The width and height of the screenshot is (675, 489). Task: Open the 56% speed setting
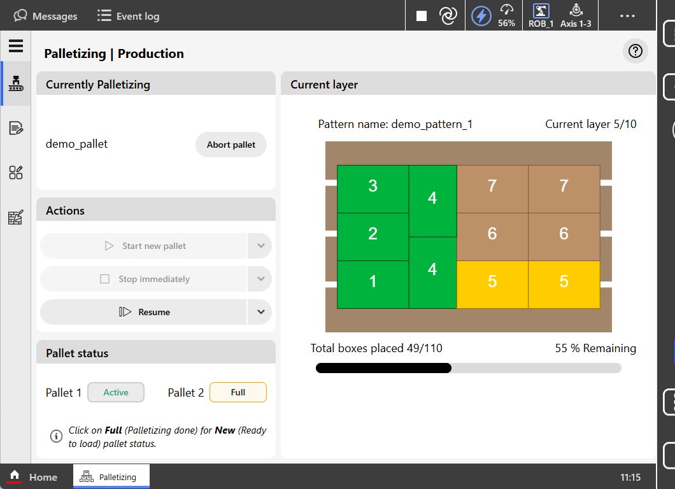click(x=507, y=16)
